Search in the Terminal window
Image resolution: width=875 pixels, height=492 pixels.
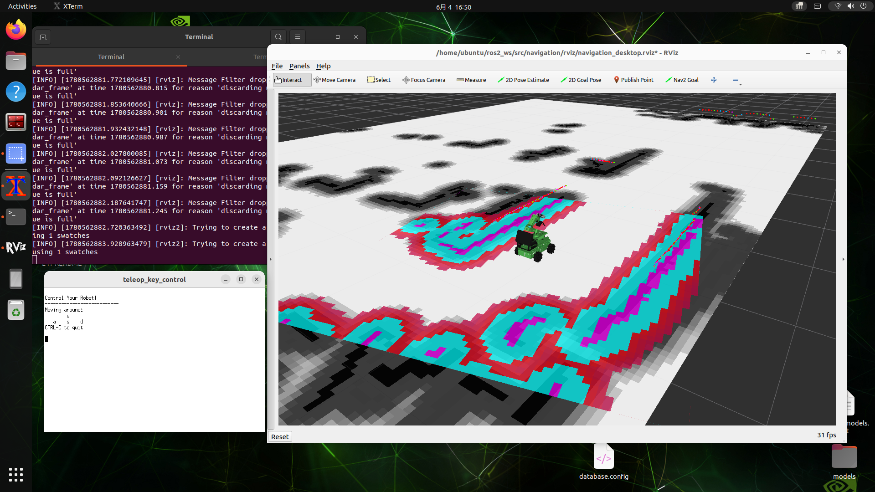pyautogui.click(x=278, y=37)
